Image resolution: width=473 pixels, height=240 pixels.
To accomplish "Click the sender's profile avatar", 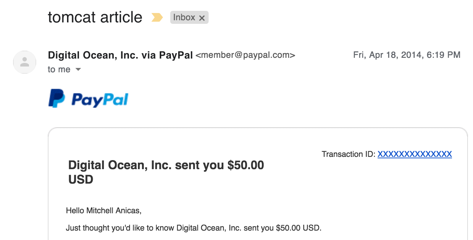I will tap(25, 62).
